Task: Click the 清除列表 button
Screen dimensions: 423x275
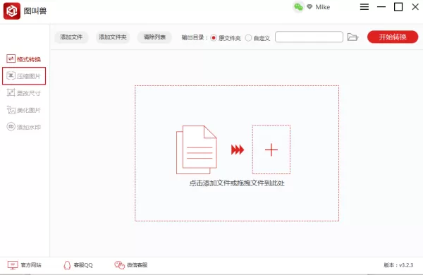Action: click(154, 37)
